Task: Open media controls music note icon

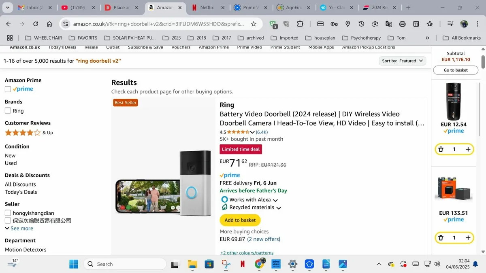Action: [450, 24]
